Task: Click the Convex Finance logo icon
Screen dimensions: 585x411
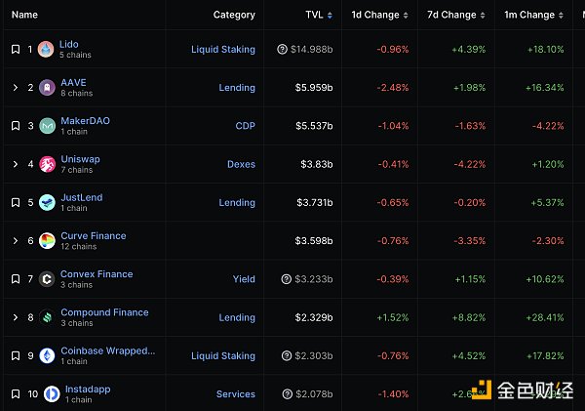Action: point(46,279)
